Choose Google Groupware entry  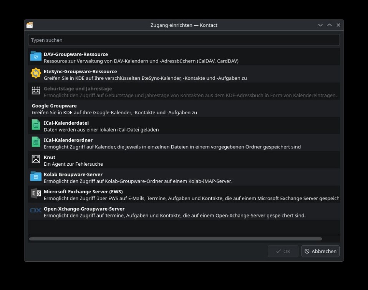point(184,109)
